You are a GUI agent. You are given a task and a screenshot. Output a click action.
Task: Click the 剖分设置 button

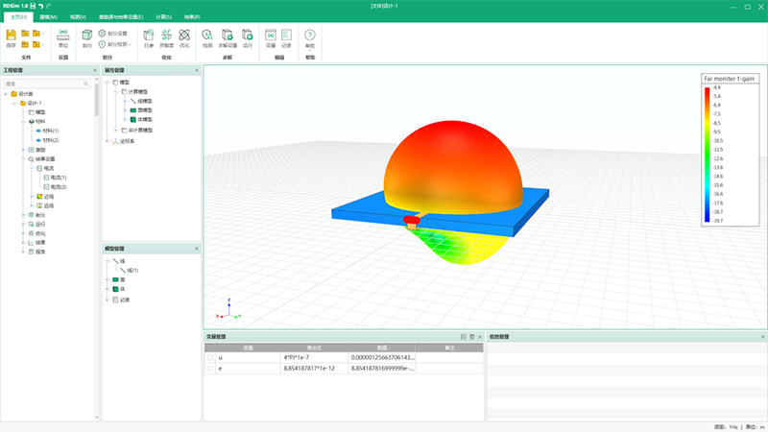[116, 33]
